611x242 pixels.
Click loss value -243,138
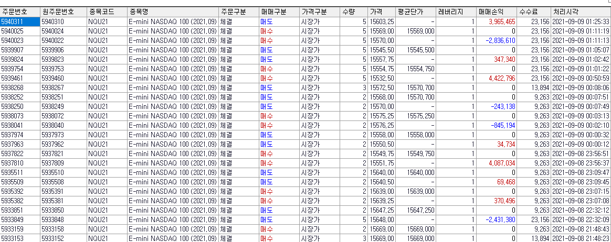[497, 107]
